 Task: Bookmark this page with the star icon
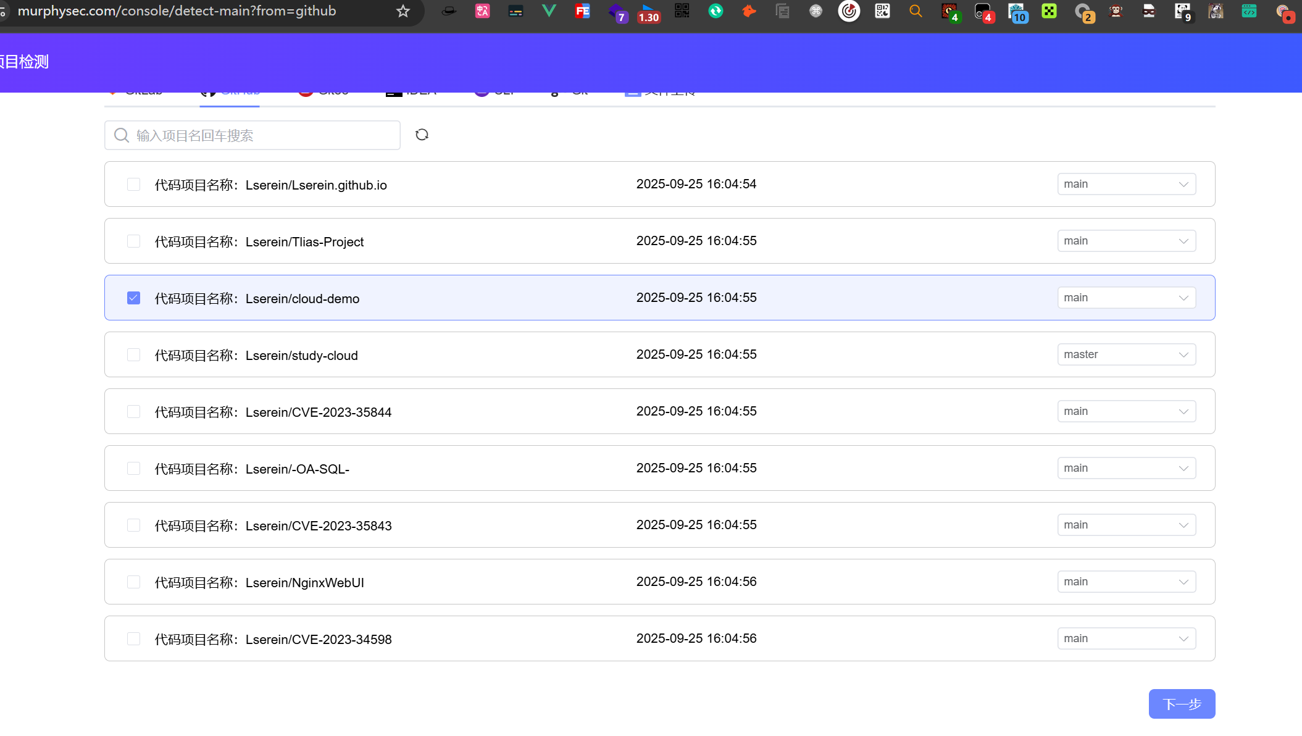pos(403,11)
